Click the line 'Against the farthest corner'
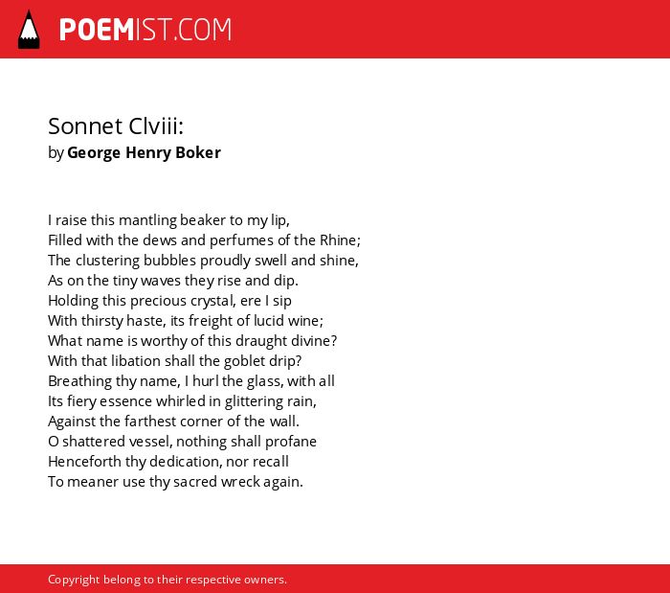The image size is (670, 593). pos(173,422)
